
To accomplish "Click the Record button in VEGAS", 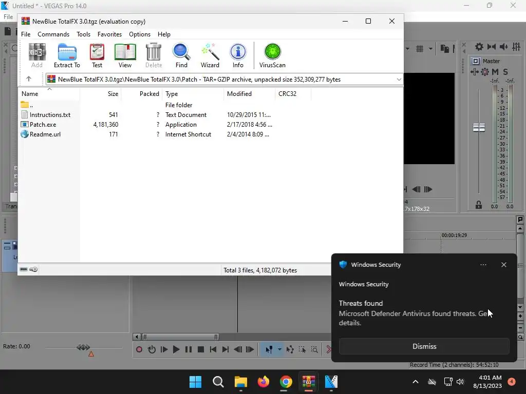I will click(139, 350).
